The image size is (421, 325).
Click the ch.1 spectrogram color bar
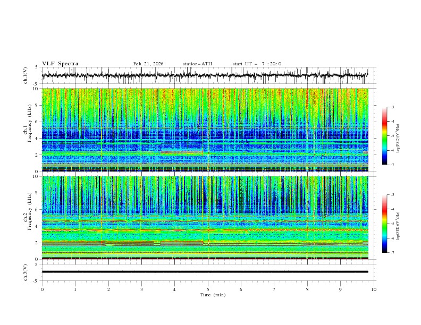(384, 136)
